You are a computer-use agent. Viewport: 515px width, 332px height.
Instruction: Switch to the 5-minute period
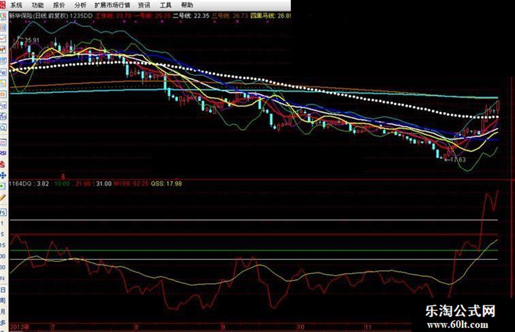[2, 234]
